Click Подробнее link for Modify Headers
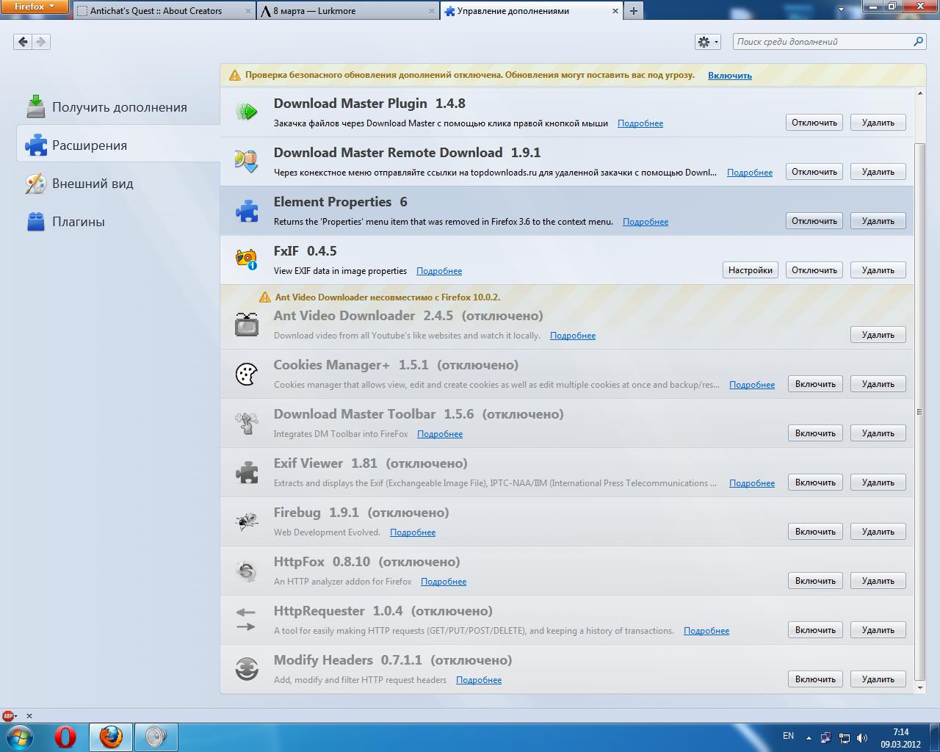Viewport: 940px width, 752px height. (x=479, y=680)
